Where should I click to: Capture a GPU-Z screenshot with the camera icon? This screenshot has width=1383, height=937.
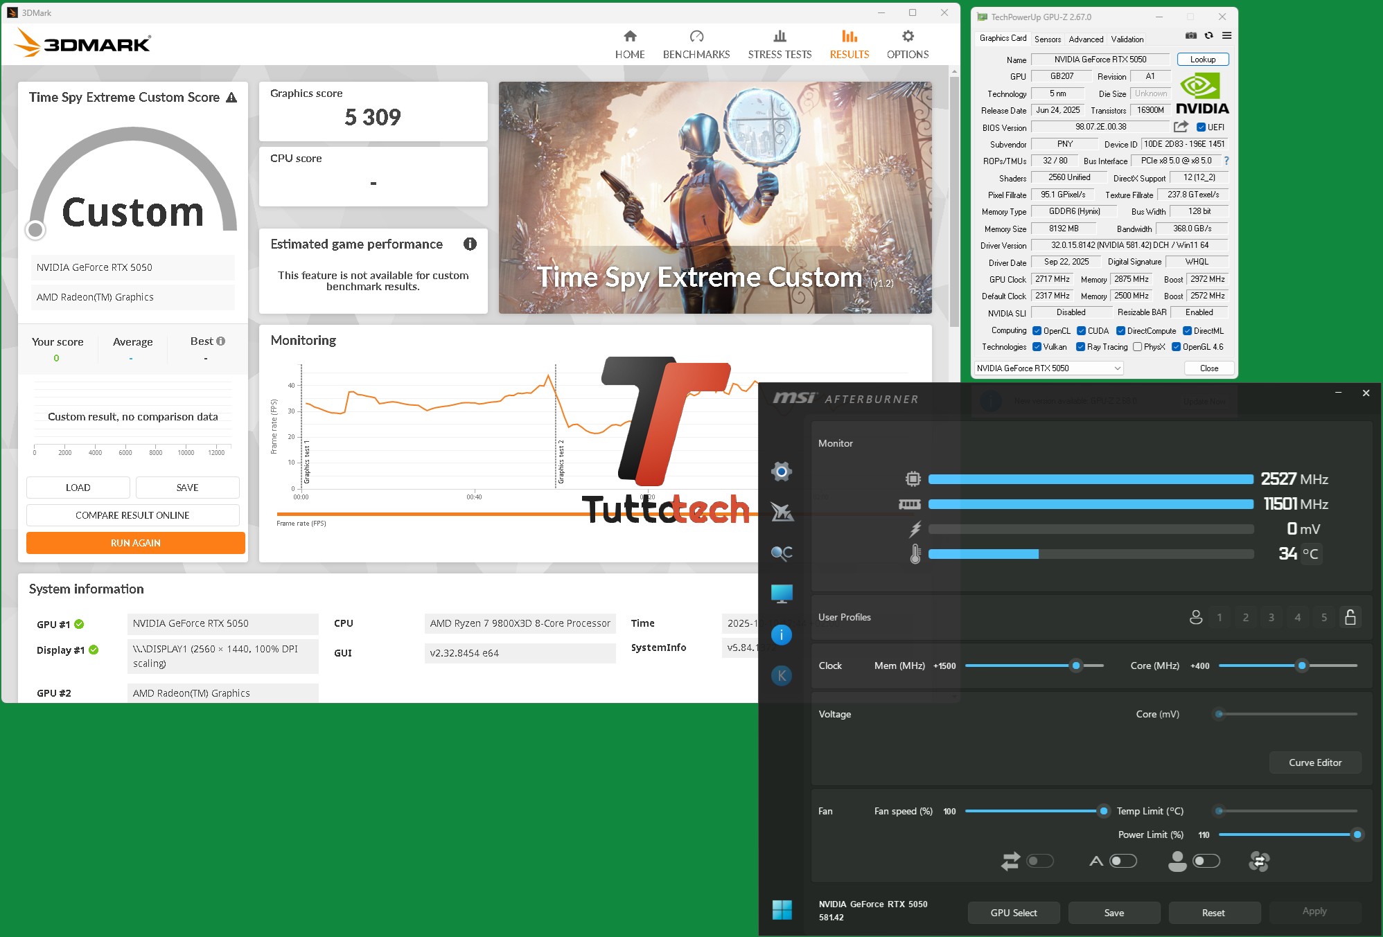click(x=1191, y=35)
